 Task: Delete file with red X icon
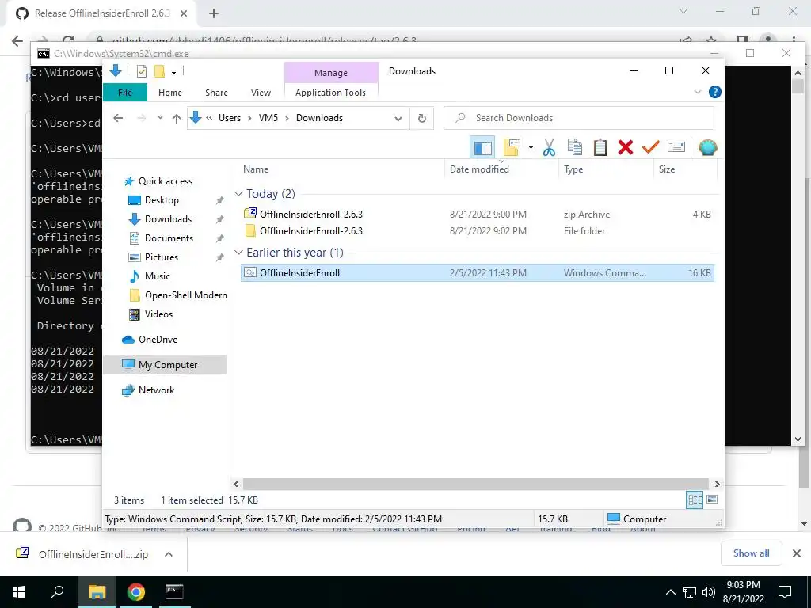coord(626,148)
